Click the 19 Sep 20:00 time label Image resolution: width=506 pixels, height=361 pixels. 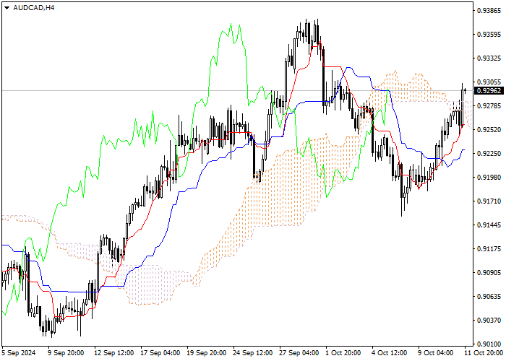[x=207, y=353]
